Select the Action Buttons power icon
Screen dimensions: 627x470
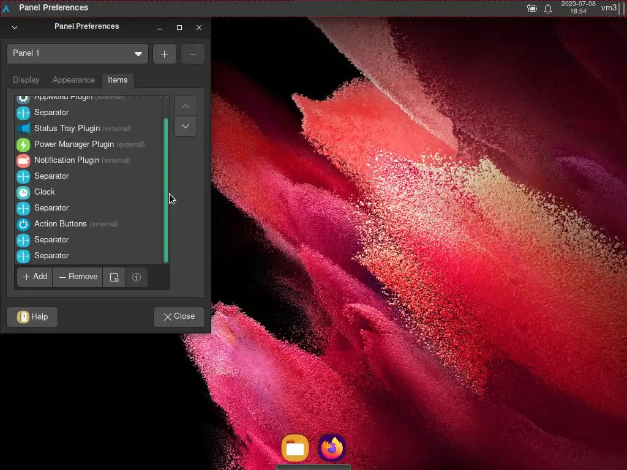[23, 224]
